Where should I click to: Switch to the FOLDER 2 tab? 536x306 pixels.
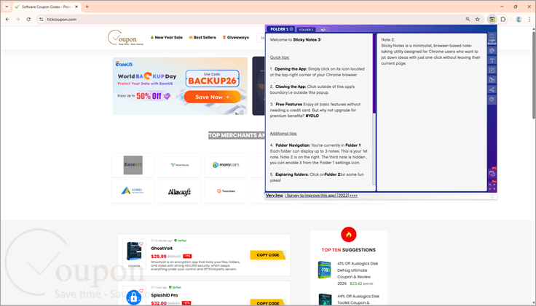pos(306,30)
